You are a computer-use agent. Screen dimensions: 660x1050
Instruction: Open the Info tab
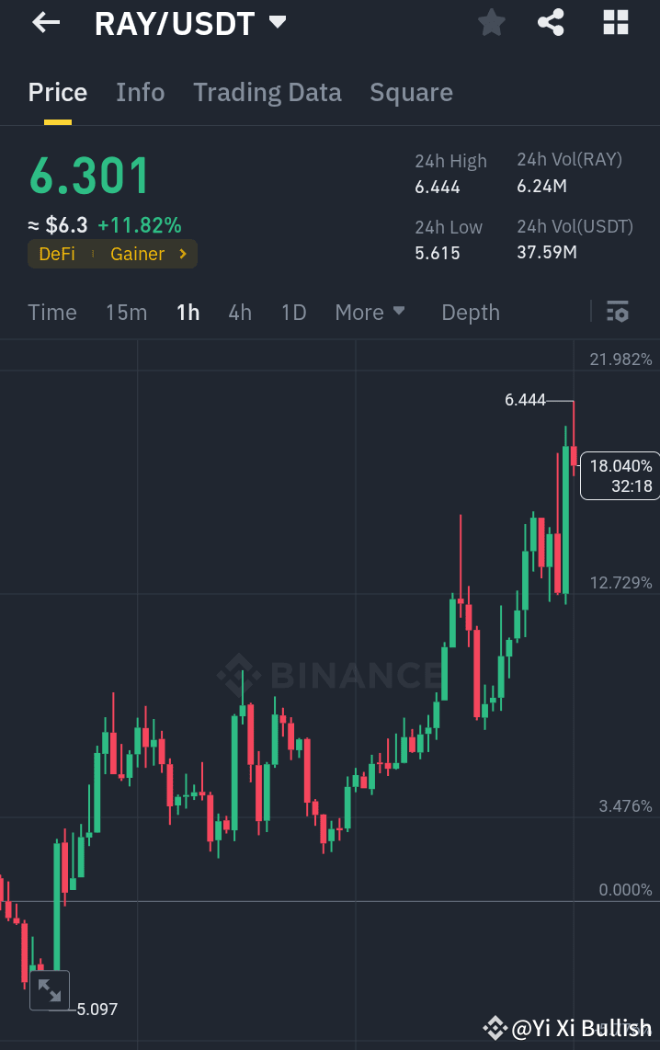coord(140,92)
